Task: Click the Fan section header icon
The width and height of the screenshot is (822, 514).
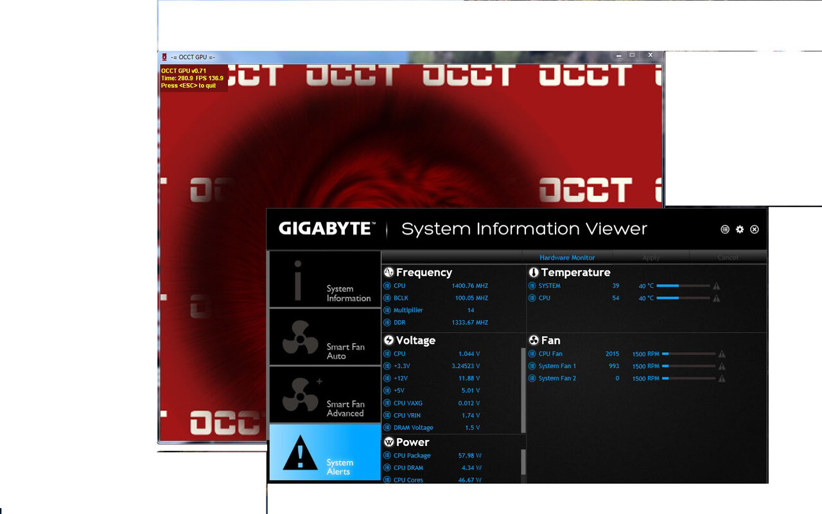Action: click(534, 341)
